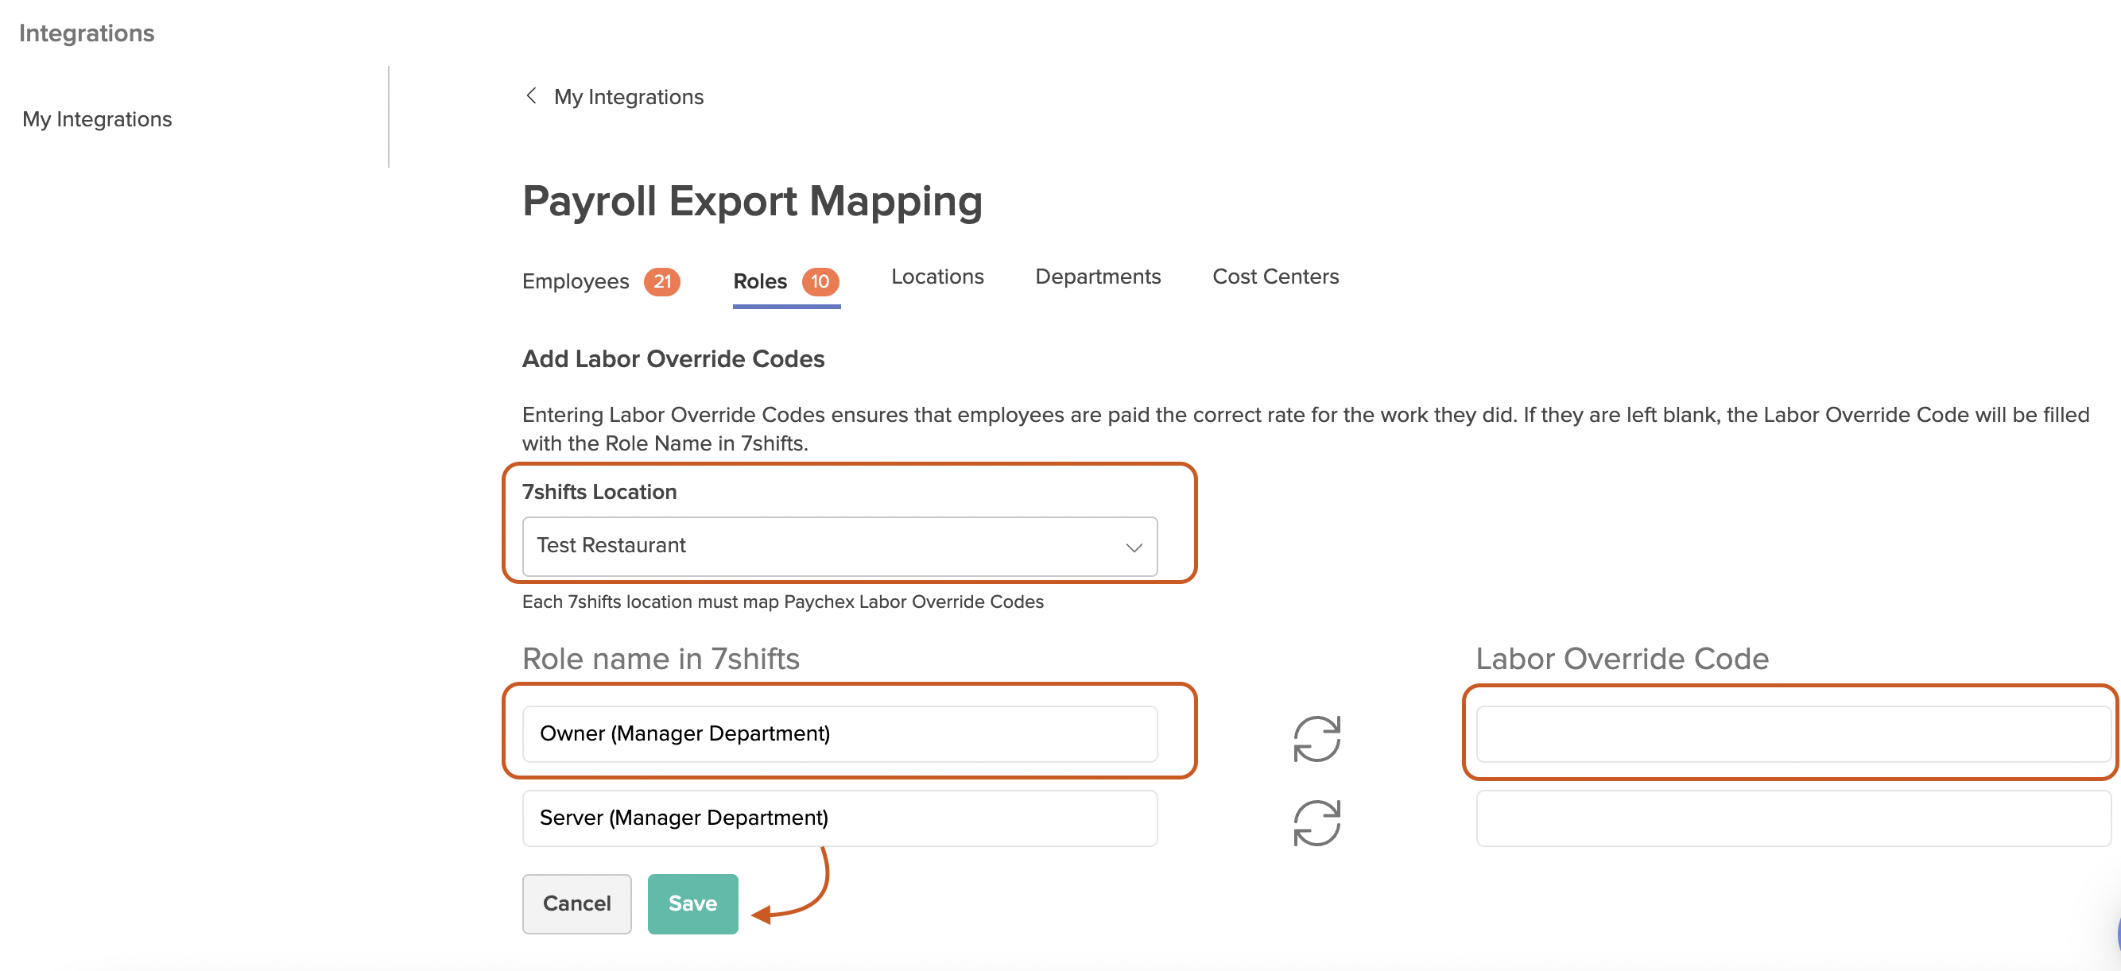The image size is (2121, 971).
Task: Click the sync icon for Server role
Action: click(x=1316, y=823)
